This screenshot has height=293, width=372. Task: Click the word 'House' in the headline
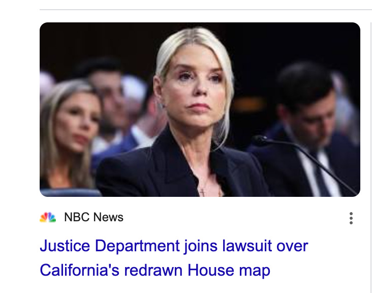click(x=211, y=270)
